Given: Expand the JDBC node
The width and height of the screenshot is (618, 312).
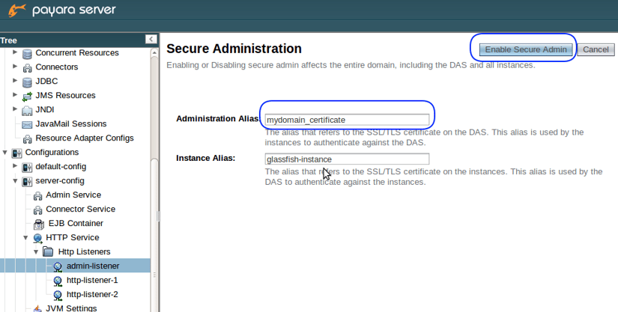Looking at the screenshot, I should (x=15, y=80).
